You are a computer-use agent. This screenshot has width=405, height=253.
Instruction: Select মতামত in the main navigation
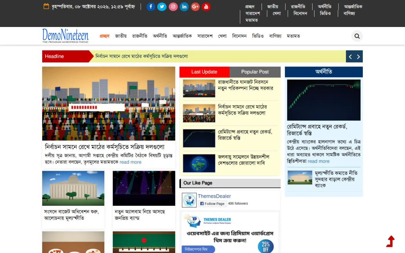coord(293,36)
